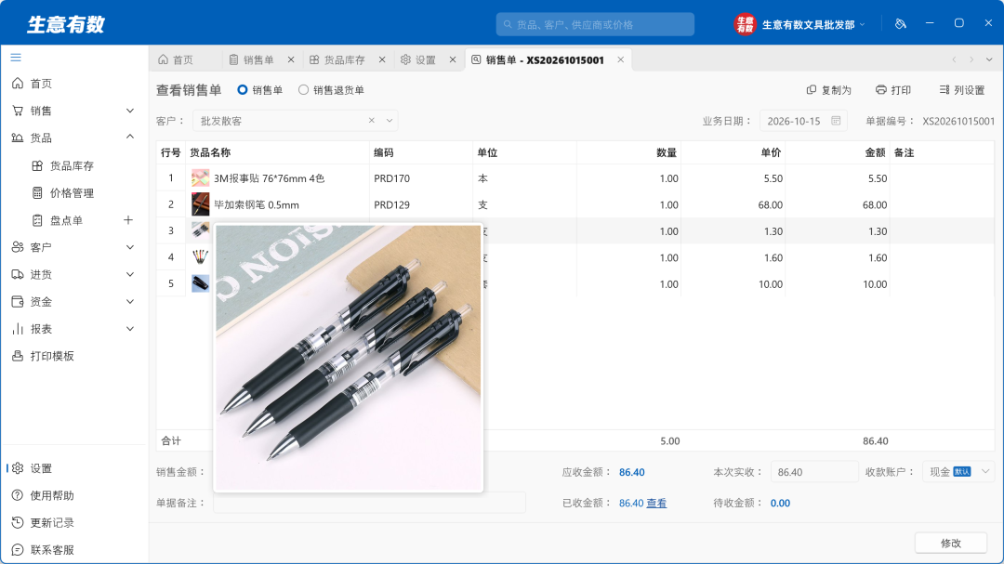Open 盘点单 in the sidebar
Image resolution: width=1004 pixels, height=564 pixels.
click(67, 220)
